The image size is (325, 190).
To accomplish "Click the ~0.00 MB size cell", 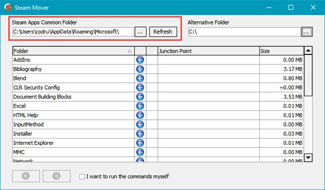I will pos(282,87).
